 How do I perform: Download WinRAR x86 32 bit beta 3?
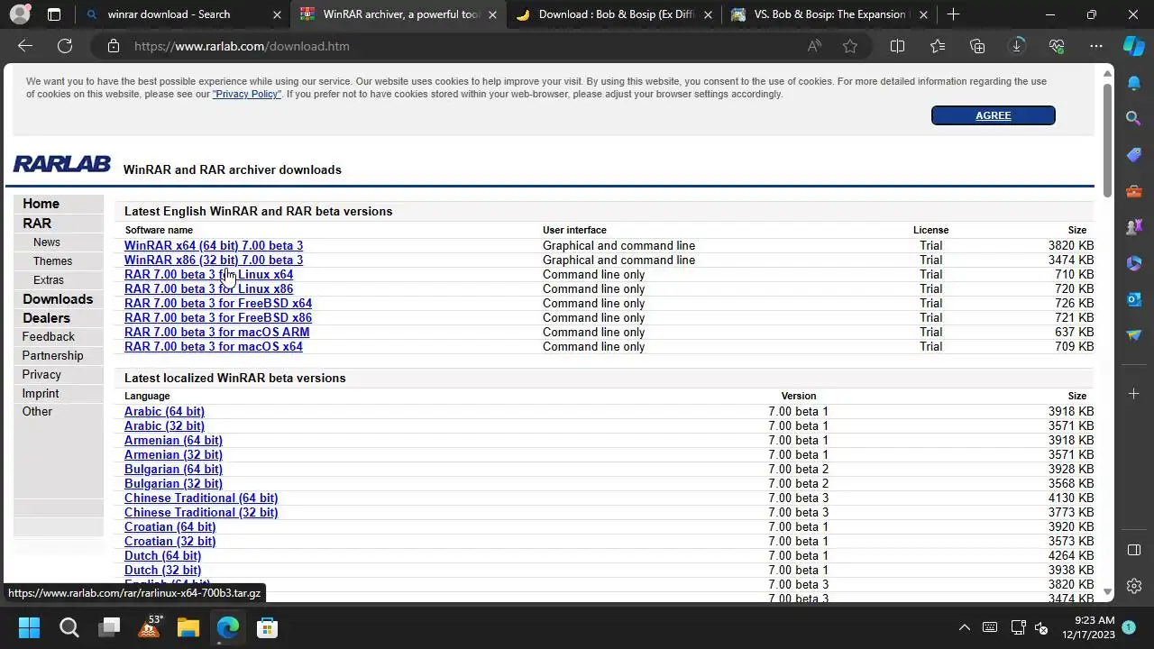[x=214, y=260]
